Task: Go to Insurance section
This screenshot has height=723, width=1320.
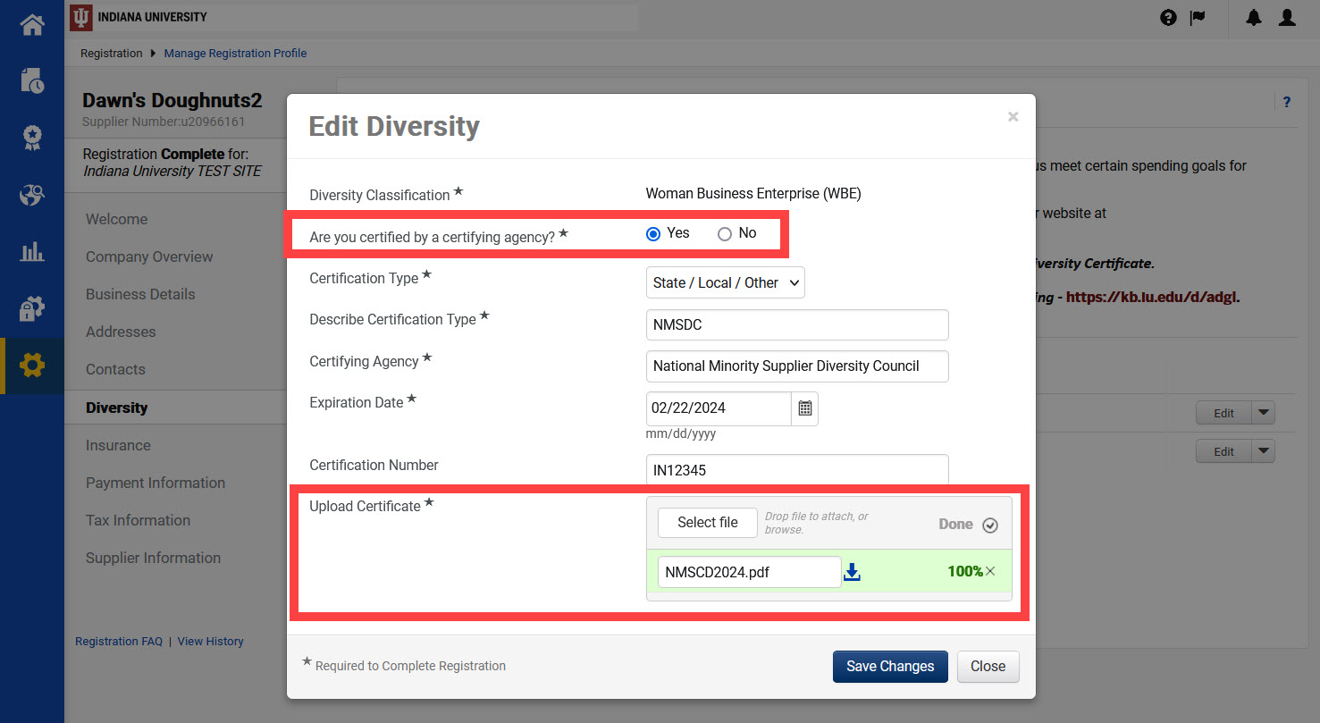Action: click(x=118, y=445)
